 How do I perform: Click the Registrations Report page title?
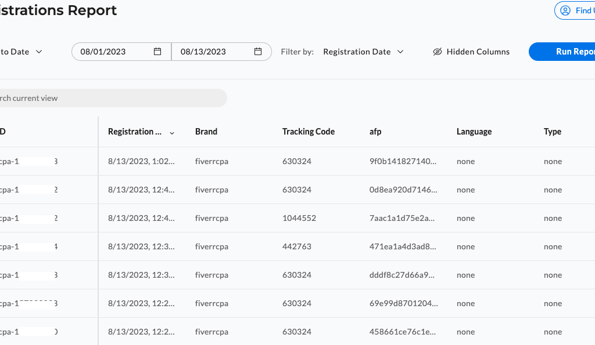(59, 10)
